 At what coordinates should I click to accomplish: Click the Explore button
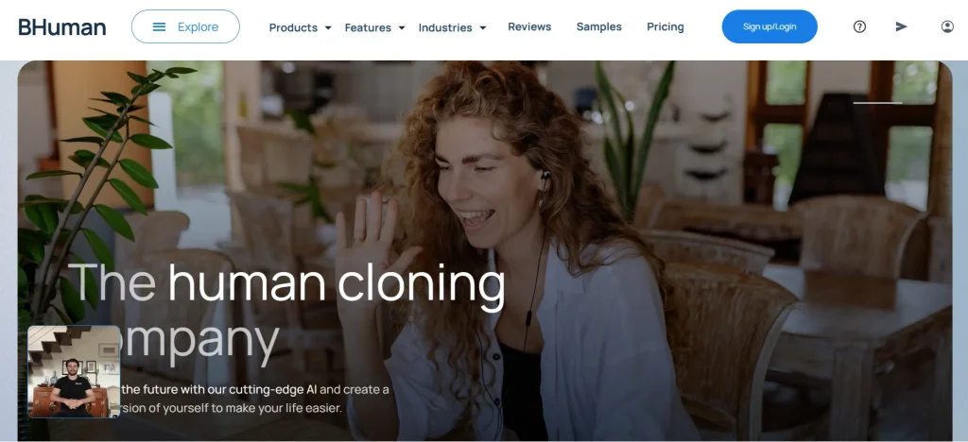tap(185, 26)
